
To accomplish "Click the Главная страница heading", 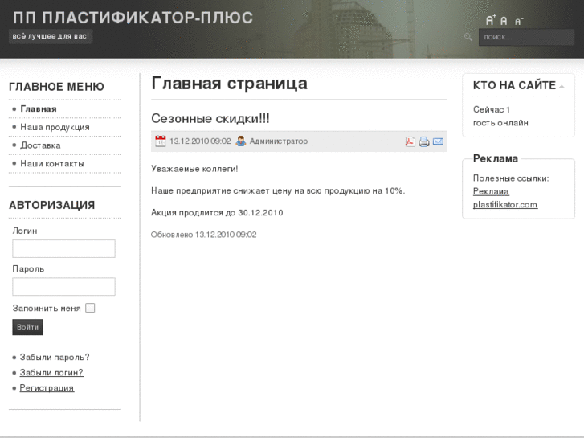I will [230, 83].
